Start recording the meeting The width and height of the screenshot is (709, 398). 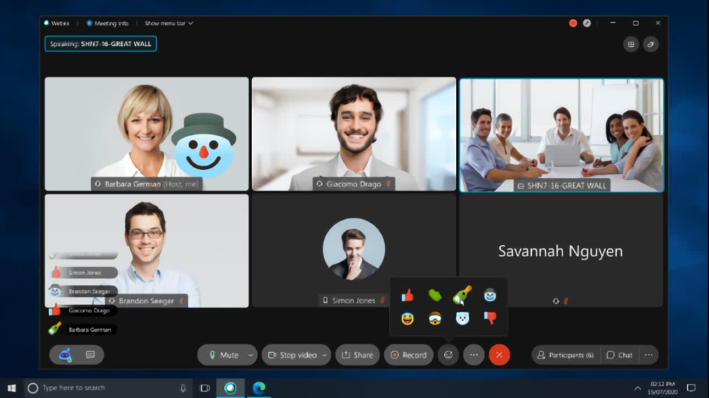(409, 355)
